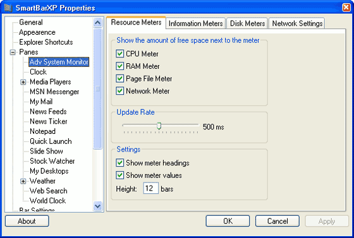This screenshot has width=354, height=238.
Task: Click the SmartBarXP title bar icon
Action: click(x=8, y=8)
